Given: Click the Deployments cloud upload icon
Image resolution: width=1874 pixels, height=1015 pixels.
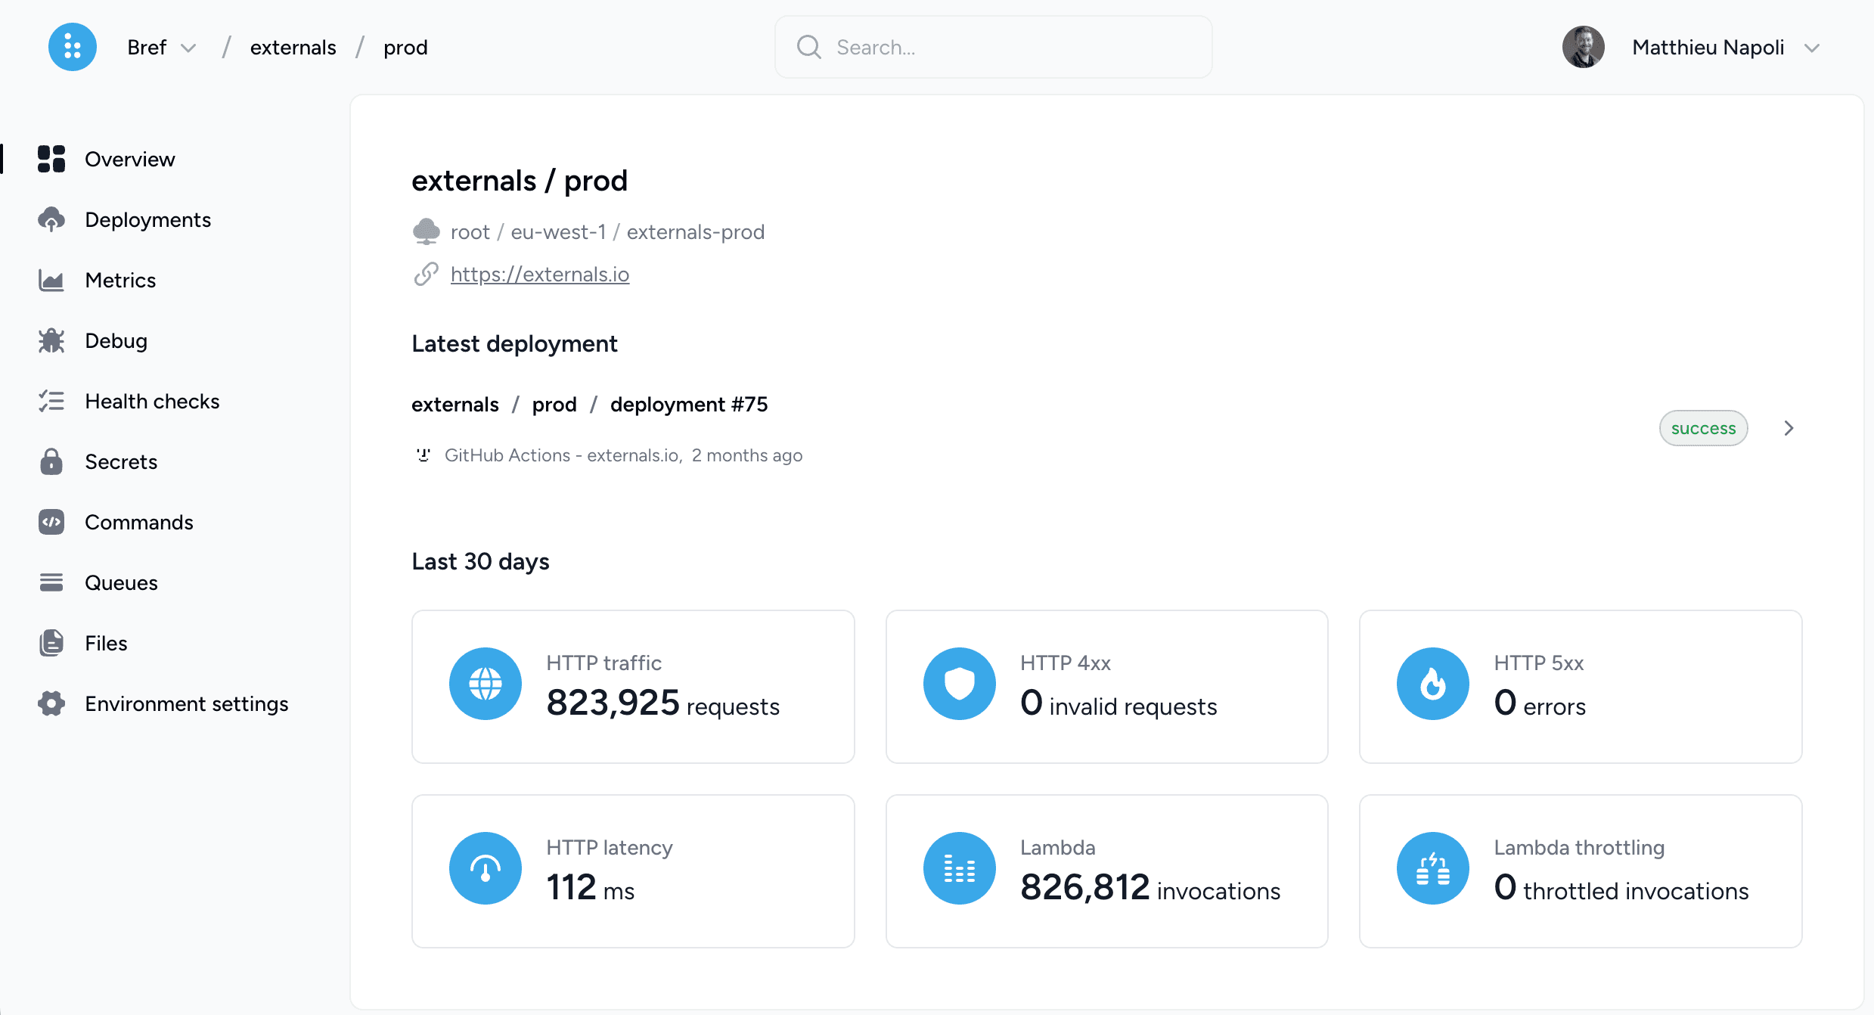Looking at the screenshot, I should pyautogui.click(x=51, y=219).
